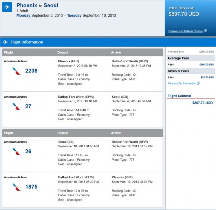Click the $897.70 USD trip cost total
The image size is (216, 210).
(184, 14)
